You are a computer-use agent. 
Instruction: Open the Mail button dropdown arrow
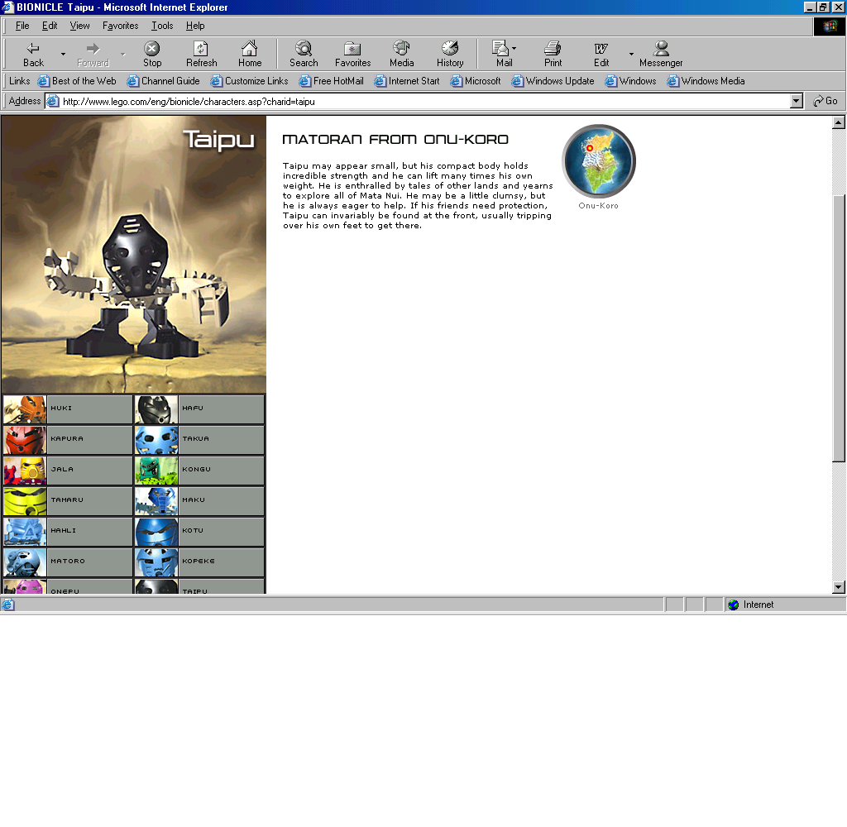pyautogui.click(x=514, y=49)
